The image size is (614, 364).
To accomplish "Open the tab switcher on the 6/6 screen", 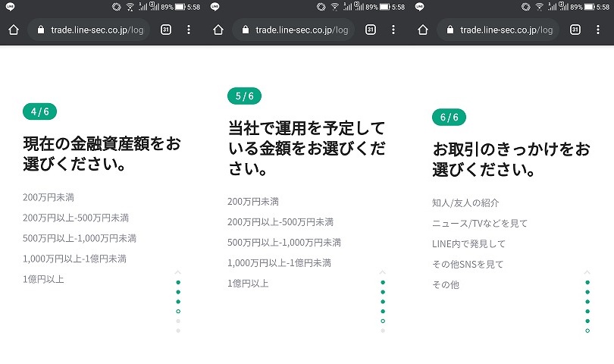I will pyautogui.click(x=575, y=30).
